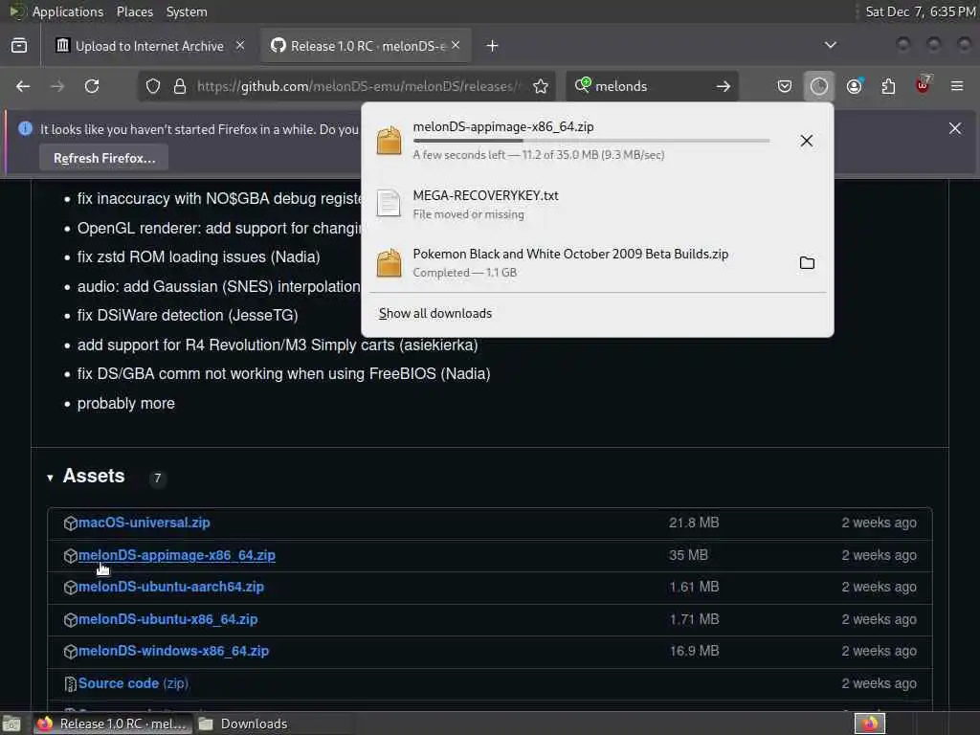Select the Release 1.0 RC melonDS tab

point(366,46)
